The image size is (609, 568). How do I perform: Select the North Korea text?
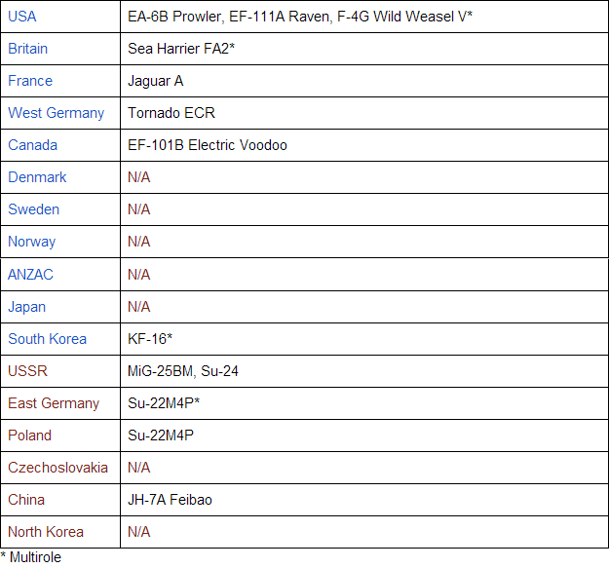[46, 532]
